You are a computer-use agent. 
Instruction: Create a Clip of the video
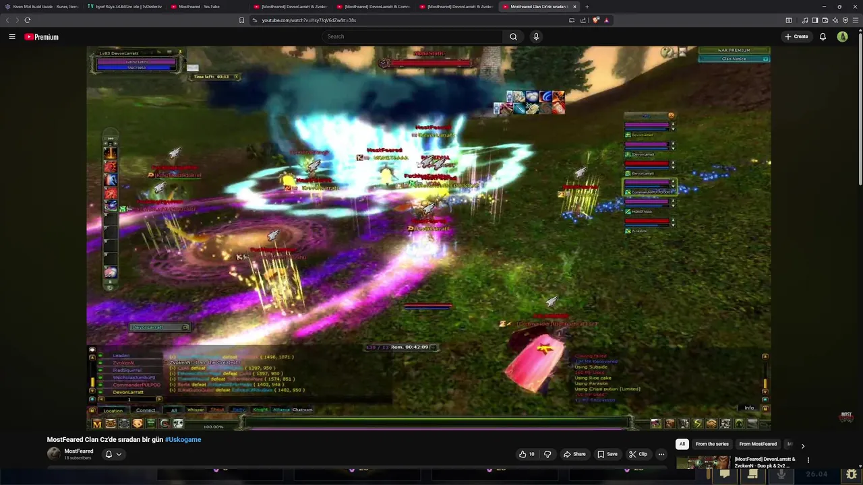coord(638,454)
